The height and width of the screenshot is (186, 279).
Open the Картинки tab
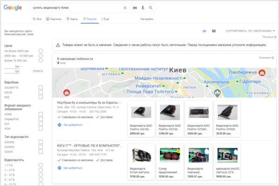(54, 19)
